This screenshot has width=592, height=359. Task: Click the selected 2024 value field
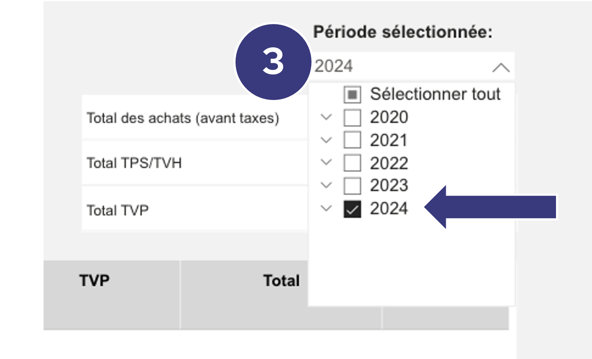click(x=413, y=66)
